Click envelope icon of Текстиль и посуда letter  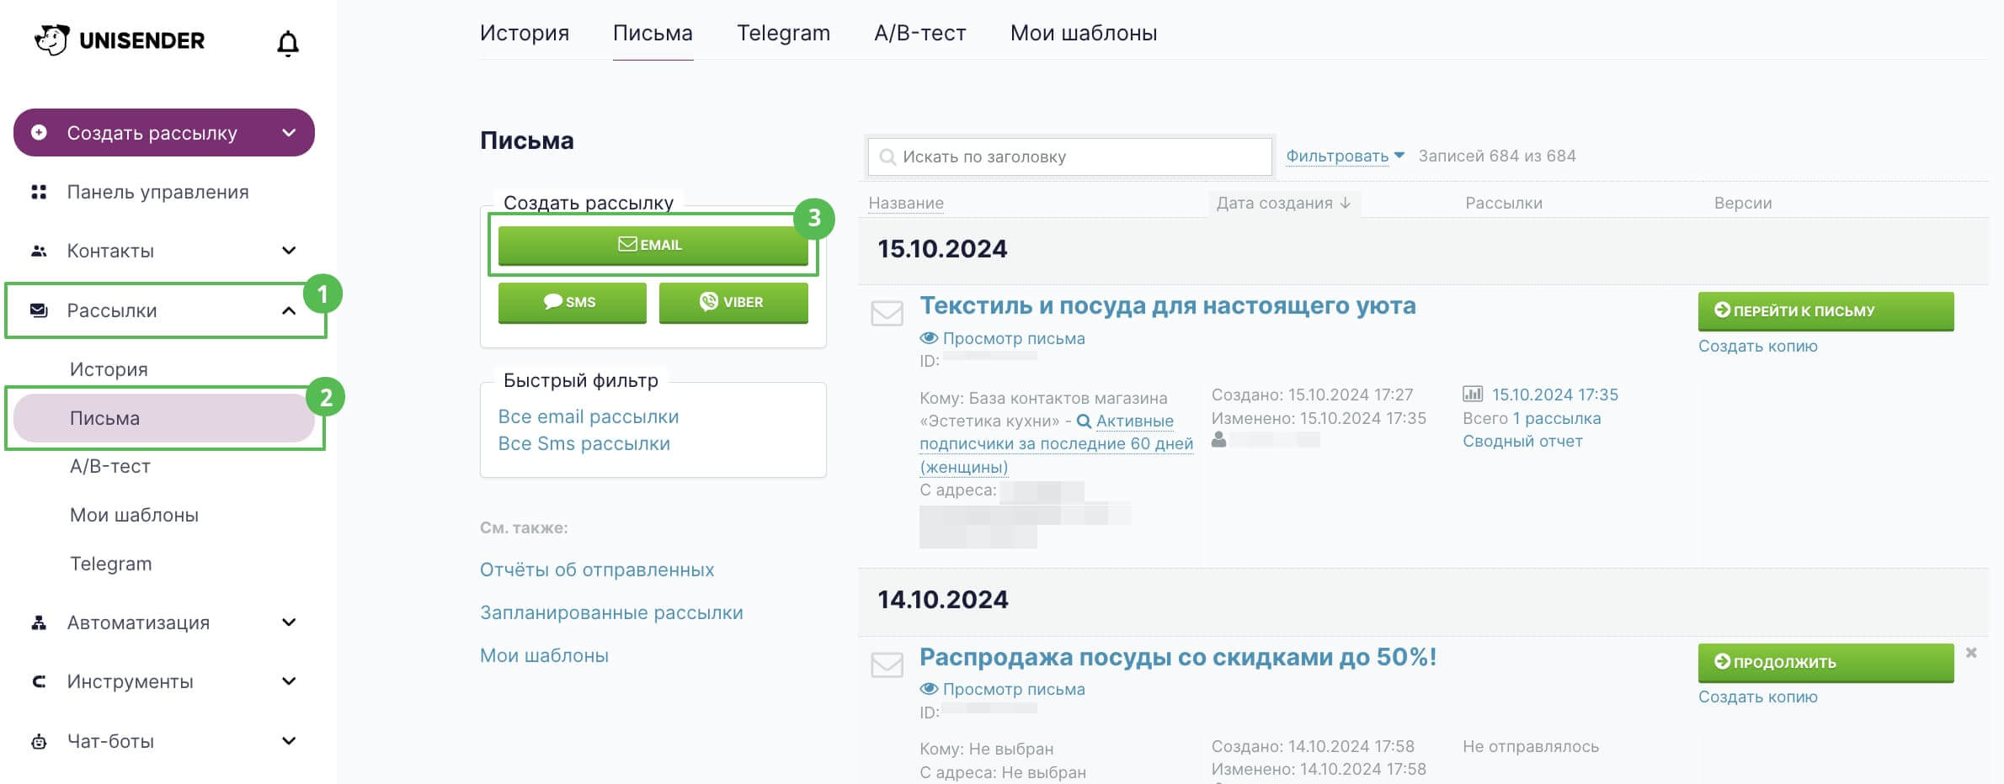point(887,314)
